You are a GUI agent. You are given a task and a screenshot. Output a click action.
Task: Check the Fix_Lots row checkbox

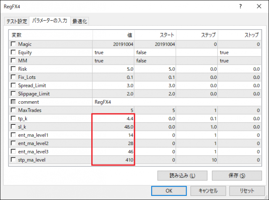click(13, 77)
